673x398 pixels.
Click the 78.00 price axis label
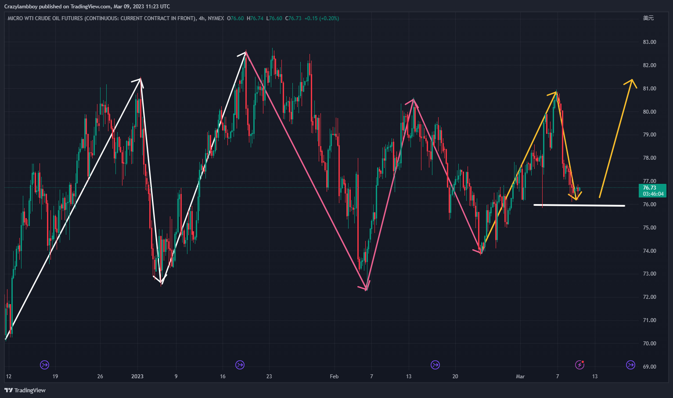(x=649, y=158)
